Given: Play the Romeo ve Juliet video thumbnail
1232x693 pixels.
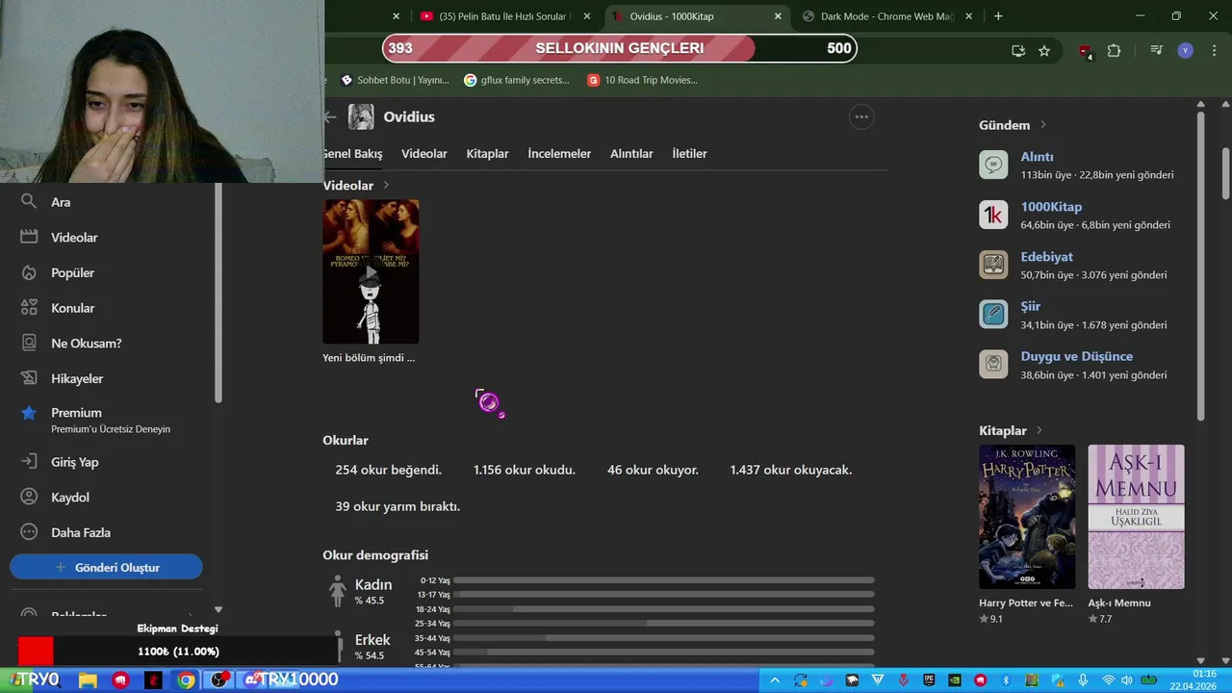Looking at the screenshot, I should click(x=371, y=271).
